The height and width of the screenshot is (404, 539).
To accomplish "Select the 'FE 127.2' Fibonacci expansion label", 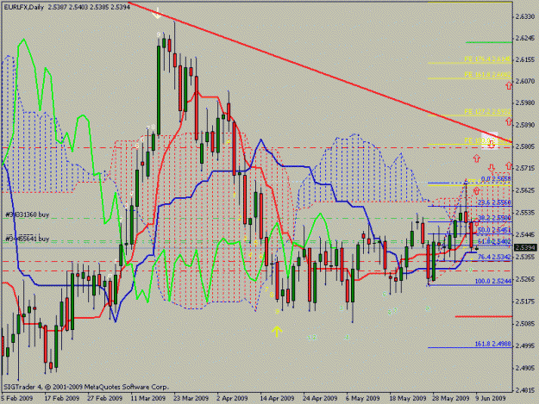I will 487,112.
